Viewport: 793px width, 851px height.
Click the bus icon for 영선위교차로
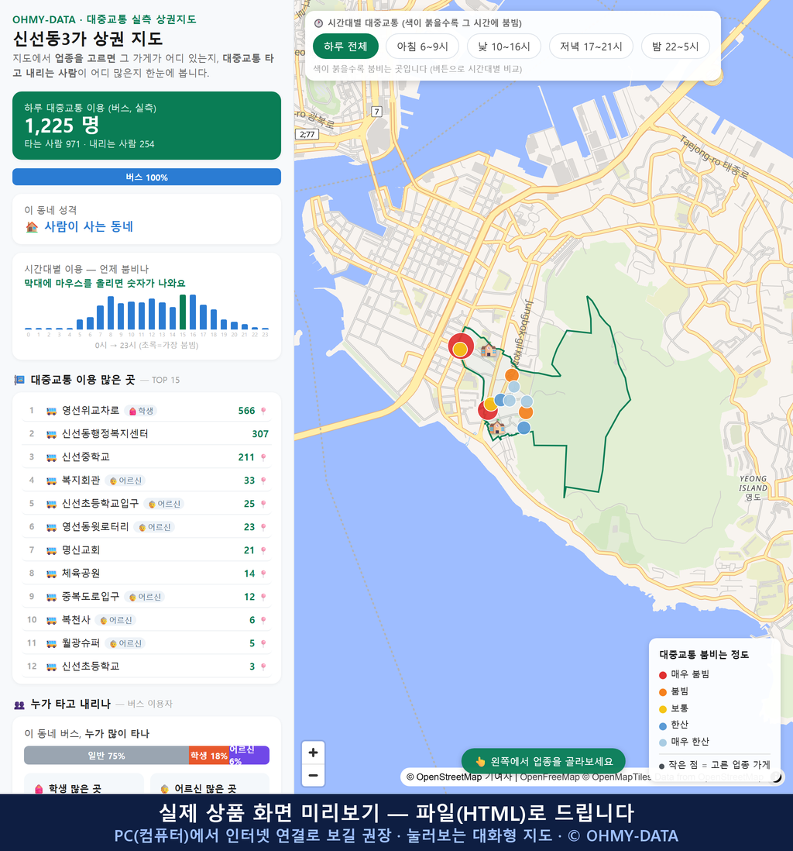(x=51, y=411)
